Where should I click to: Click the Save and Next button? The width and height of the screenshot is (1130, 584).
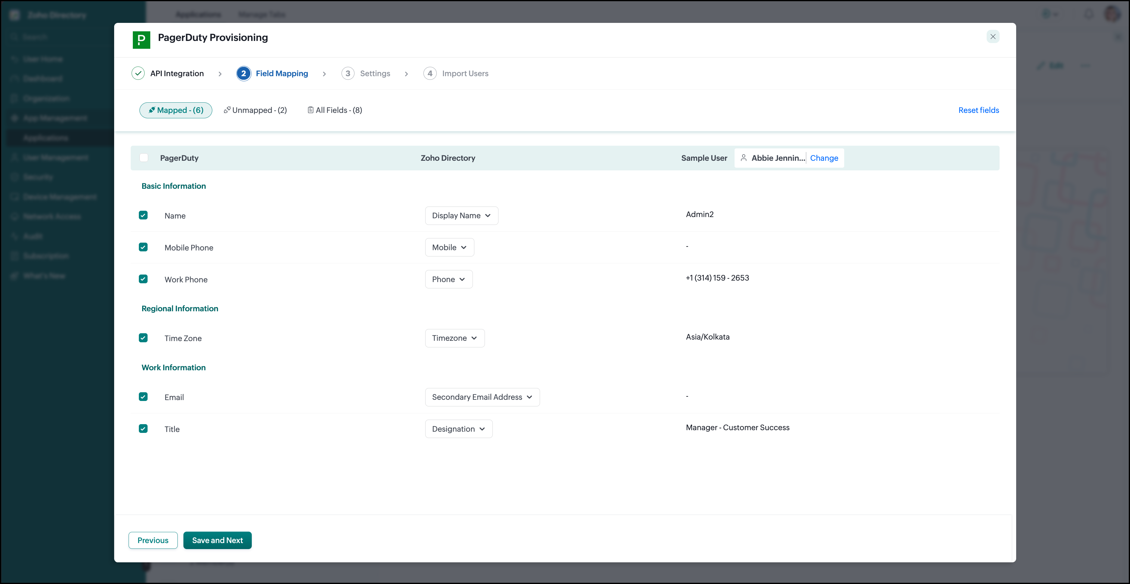(217, 540)
